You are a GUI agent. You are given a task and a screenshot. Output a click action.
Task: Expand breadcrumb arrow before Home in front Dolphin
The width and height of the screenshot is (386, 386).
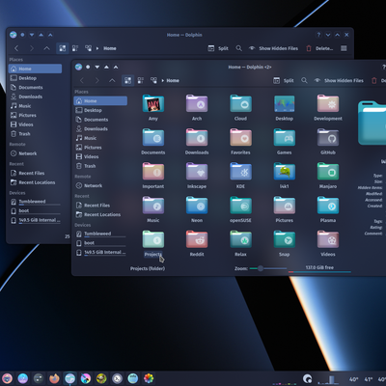point(163,80)
